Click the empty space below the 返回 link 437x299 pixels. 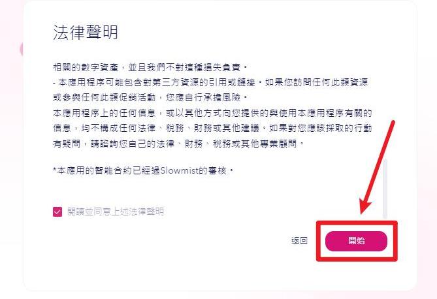pos(299,262)
